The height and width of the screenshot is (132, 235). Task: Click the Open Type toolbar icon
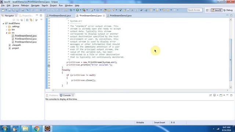click(x=105, y=10)
